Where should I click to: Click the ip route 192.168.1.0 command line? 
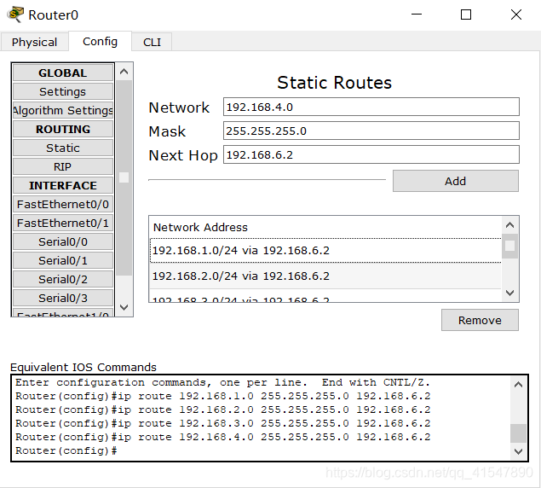click(x=223, y=396)
